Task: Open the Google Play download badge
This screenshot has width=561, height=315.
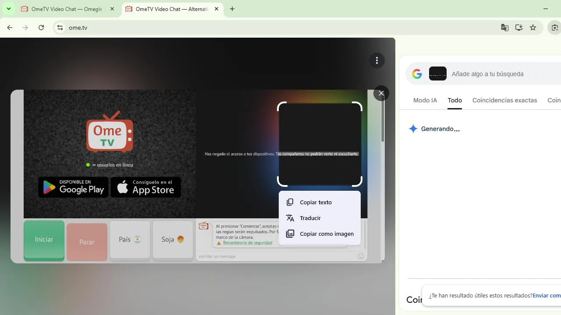Action: (73, 187)
